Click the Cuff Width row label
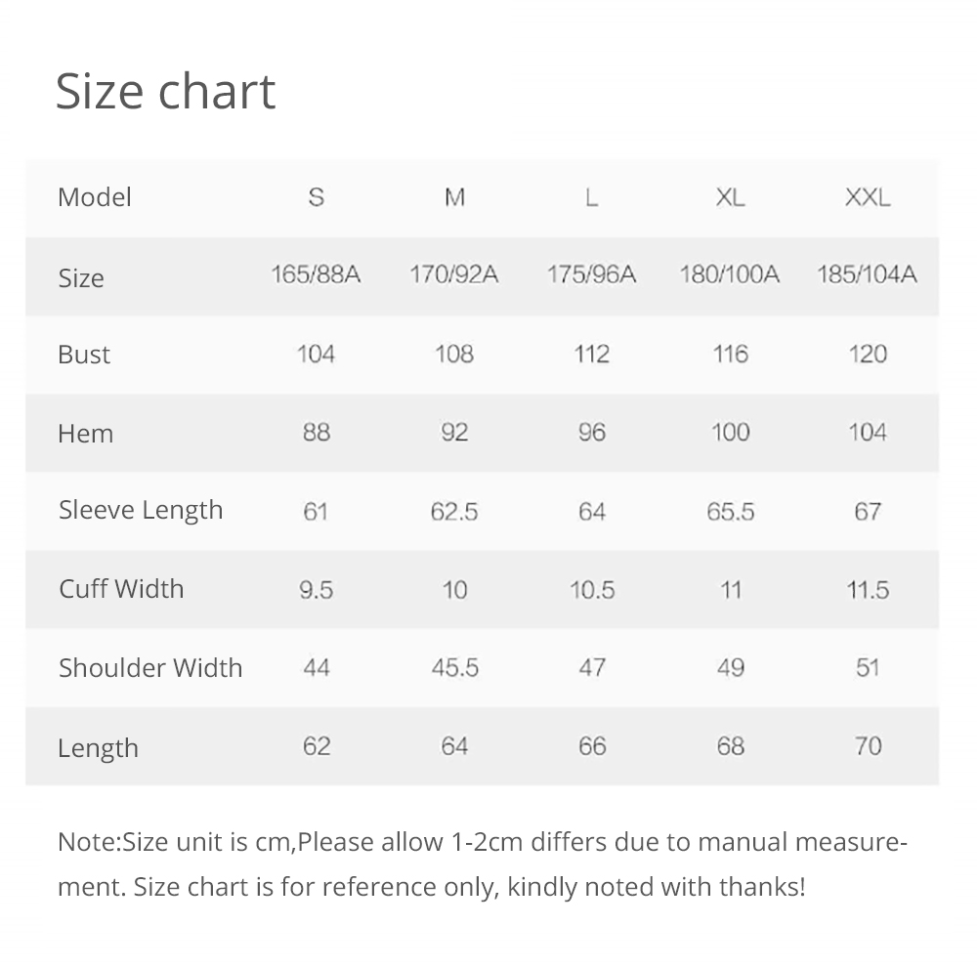The width and height of the screenshot is (977, 968). (121, 589)
